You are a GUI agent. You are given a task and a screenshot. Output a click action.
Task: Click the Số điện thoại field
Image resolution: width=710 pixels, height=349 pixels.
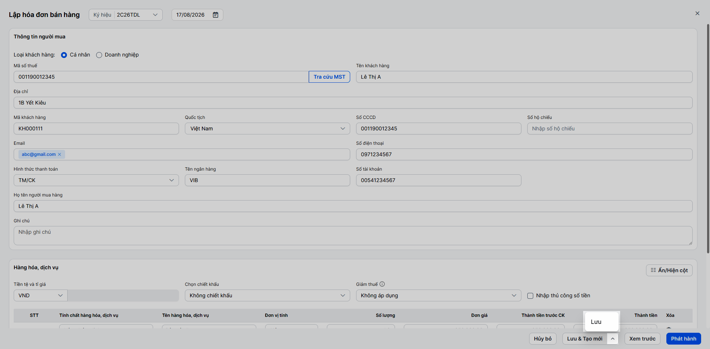point(524,154)
